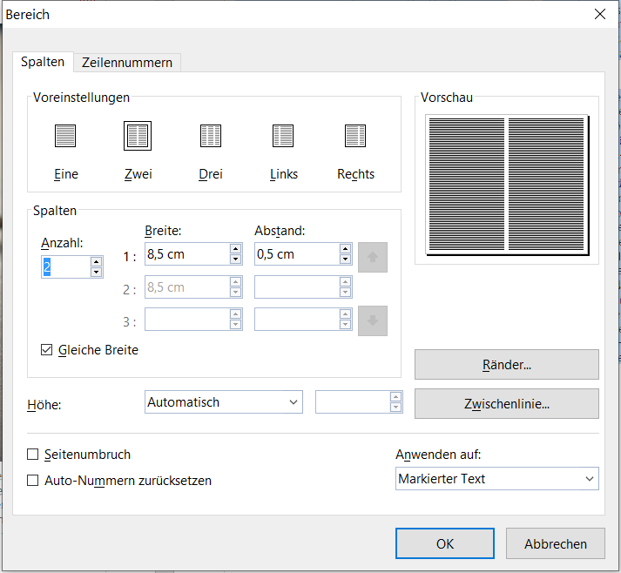This screenshot has height=573, width=621.
Task: Click the move-up arrow button beside column 1
Action: pyautogui.click(x=373, y=258)
